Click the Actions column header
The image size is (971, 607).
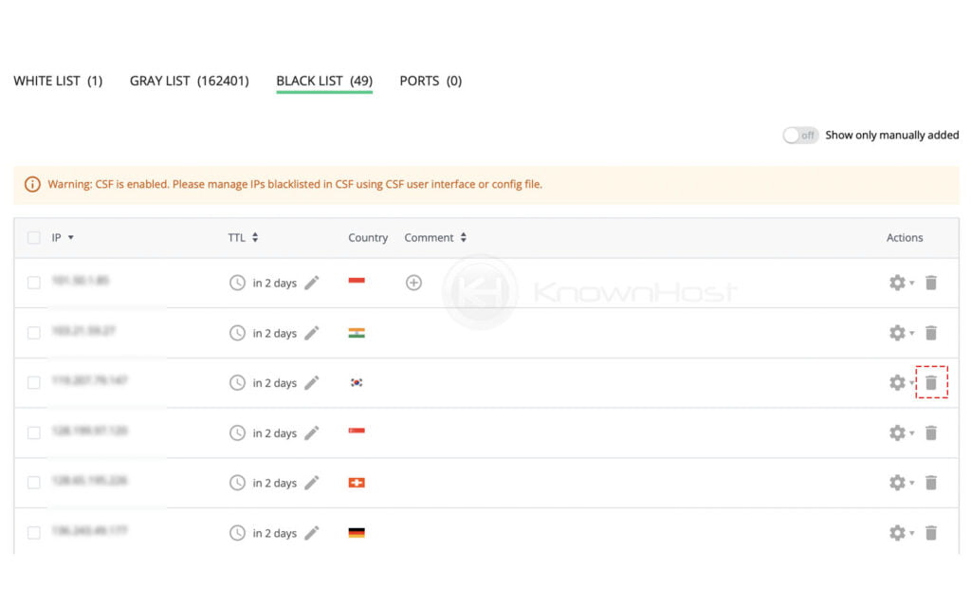click(x=904, y=238)
